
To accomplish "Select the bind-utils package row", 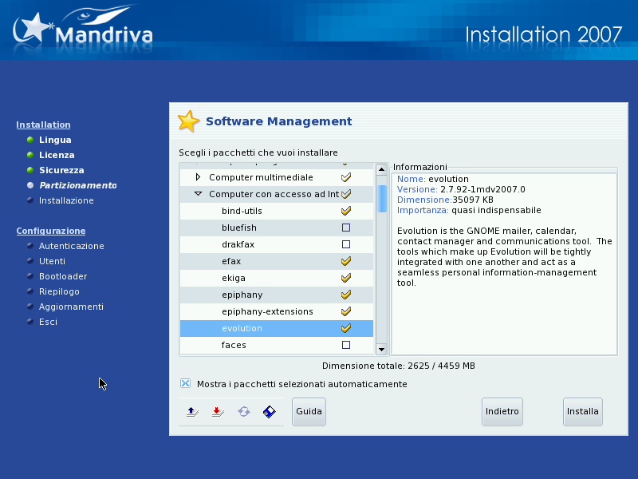I will pos(242,211).
